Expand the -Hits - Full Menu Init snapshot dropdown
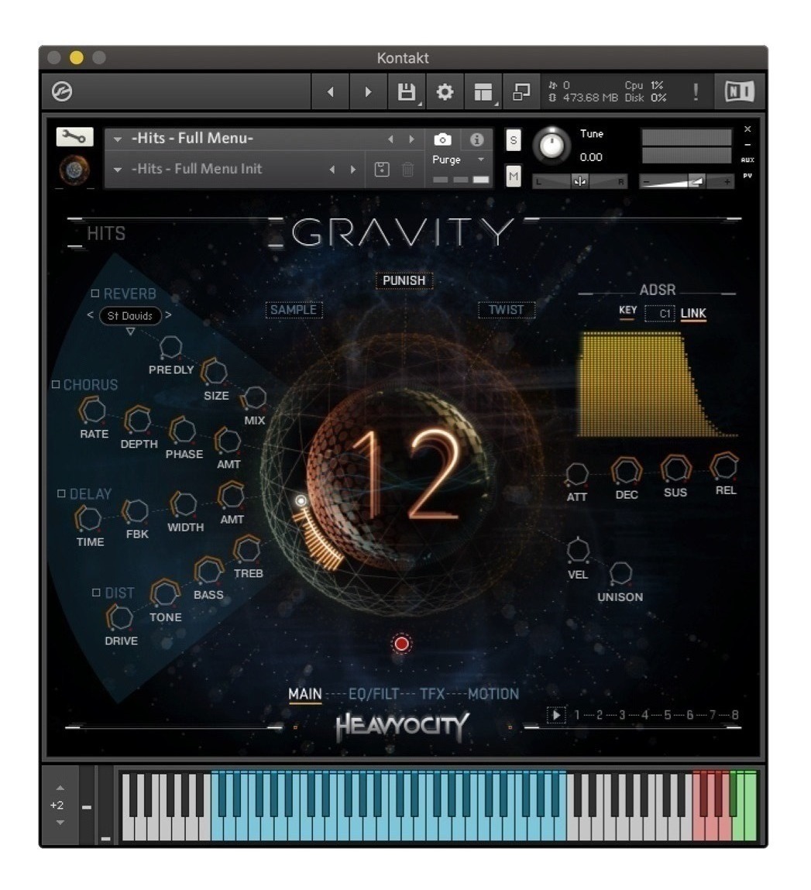Viewport: 811px width, 890px height. pyautogui.click(x=118, y=169)
